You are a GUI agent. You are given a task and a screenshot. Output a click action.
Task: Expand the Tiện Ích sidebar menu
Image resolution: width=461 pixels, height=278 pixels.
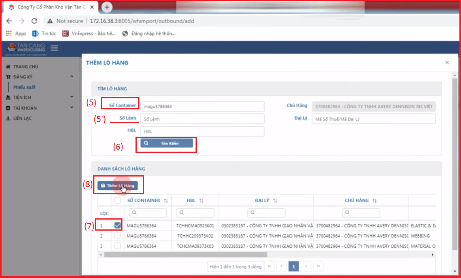click(x=72, y=97)
